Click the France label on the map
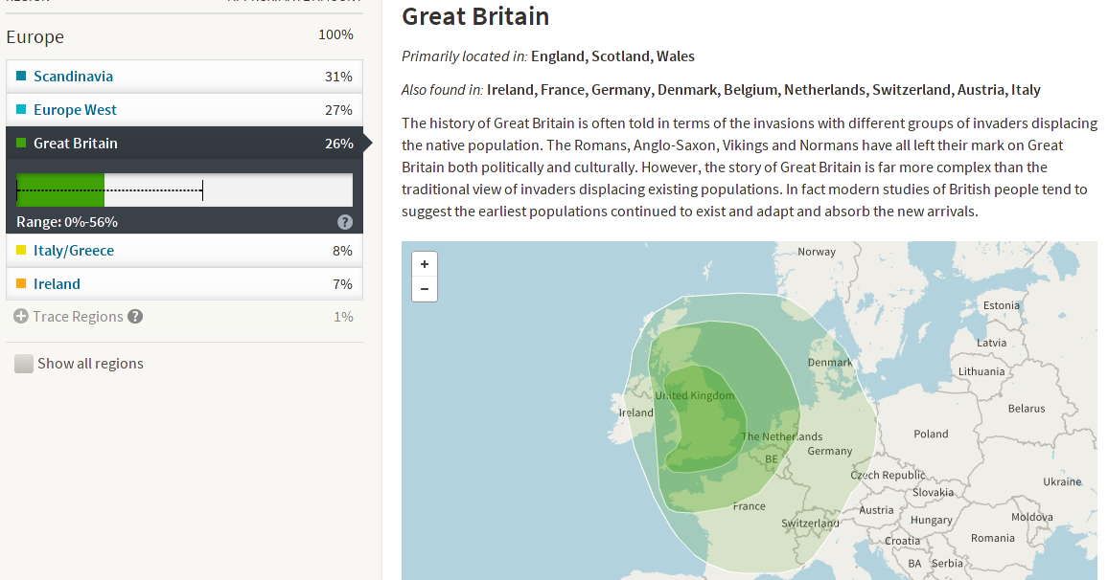 pyautogui.click(x=749, y=506)
